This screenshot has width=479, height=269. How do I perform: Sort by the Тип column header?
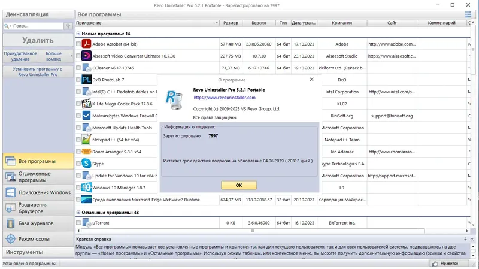coord(283,23)
